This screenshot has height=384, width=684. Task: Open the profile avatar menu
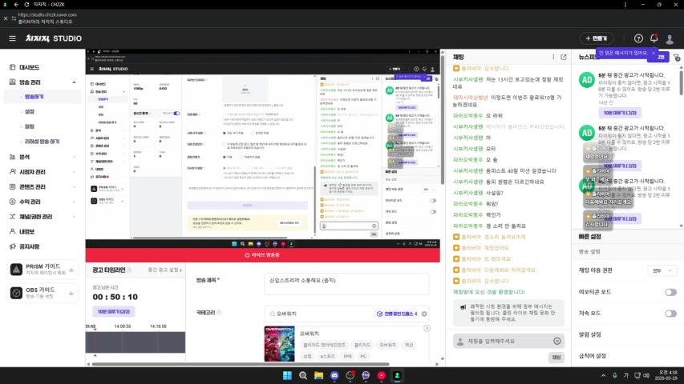click(670, 38)
